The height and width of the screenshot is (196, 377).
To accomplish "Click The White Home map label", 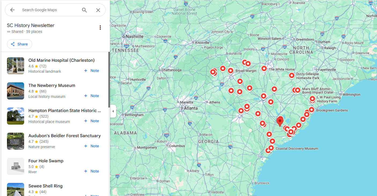I will click(282, 70).
